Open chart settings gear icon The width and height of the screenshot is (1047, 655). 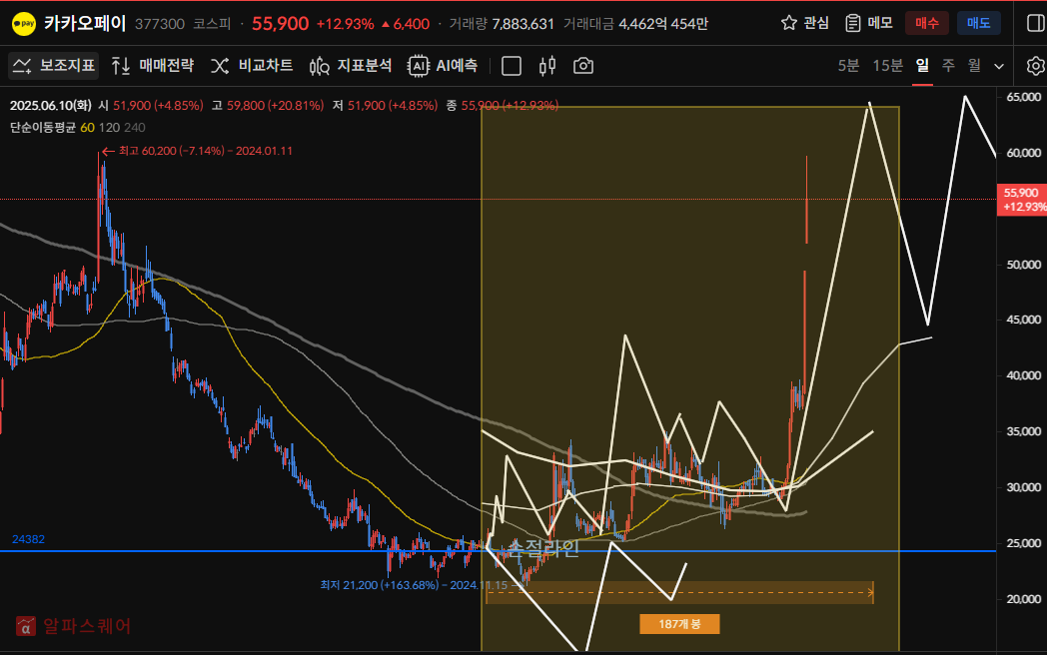click(1036, 66)
